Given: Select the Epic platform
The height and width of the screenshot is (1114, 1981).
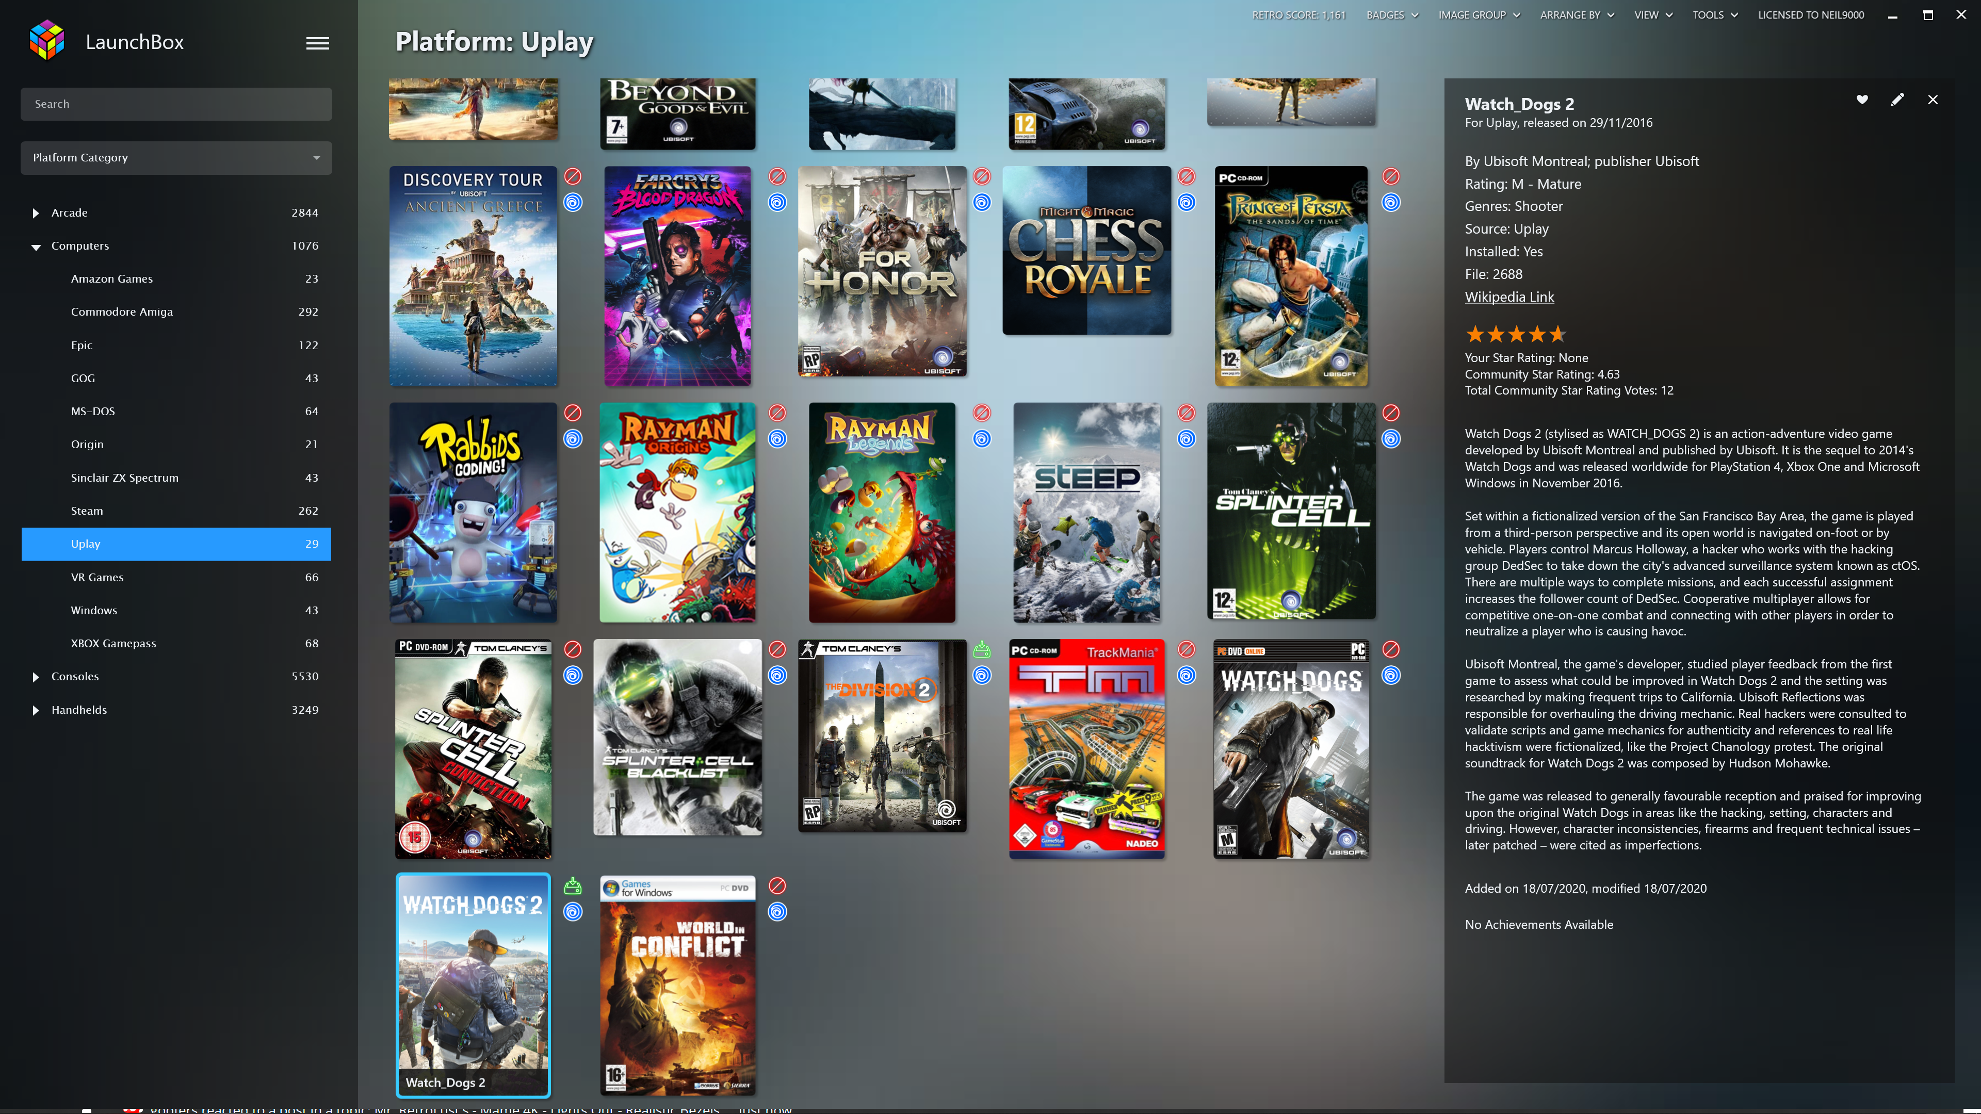Looking at the screenshot, I should 176,345.
